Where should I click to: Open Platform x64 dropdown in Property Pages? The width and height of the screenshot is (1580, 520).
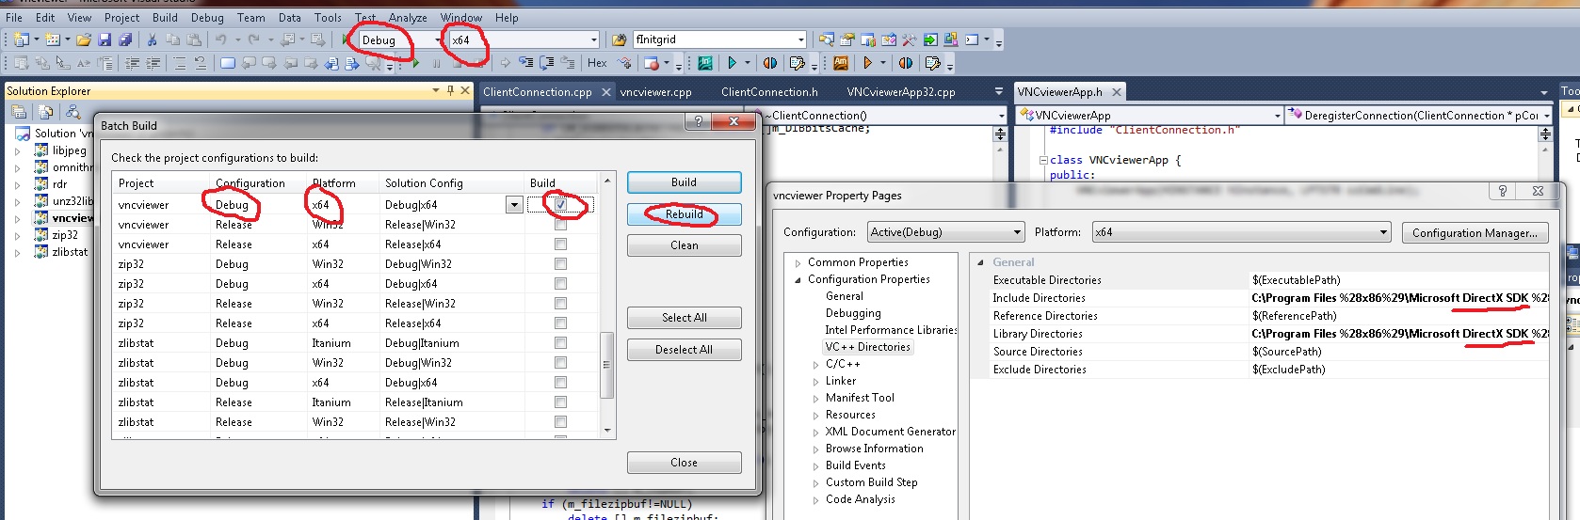tap(1241, 231)
